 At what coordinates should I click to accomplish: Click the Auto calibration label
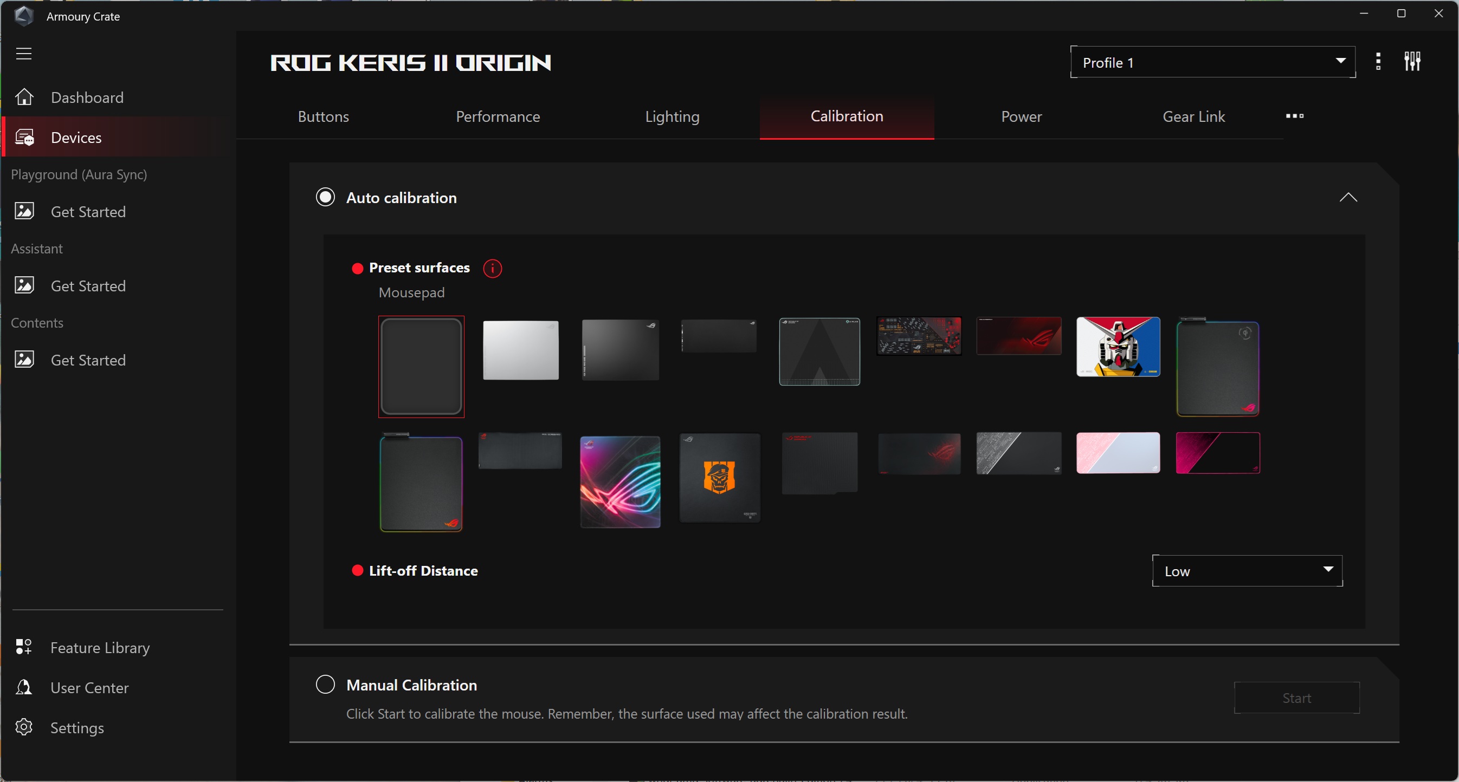coord(402,198)
